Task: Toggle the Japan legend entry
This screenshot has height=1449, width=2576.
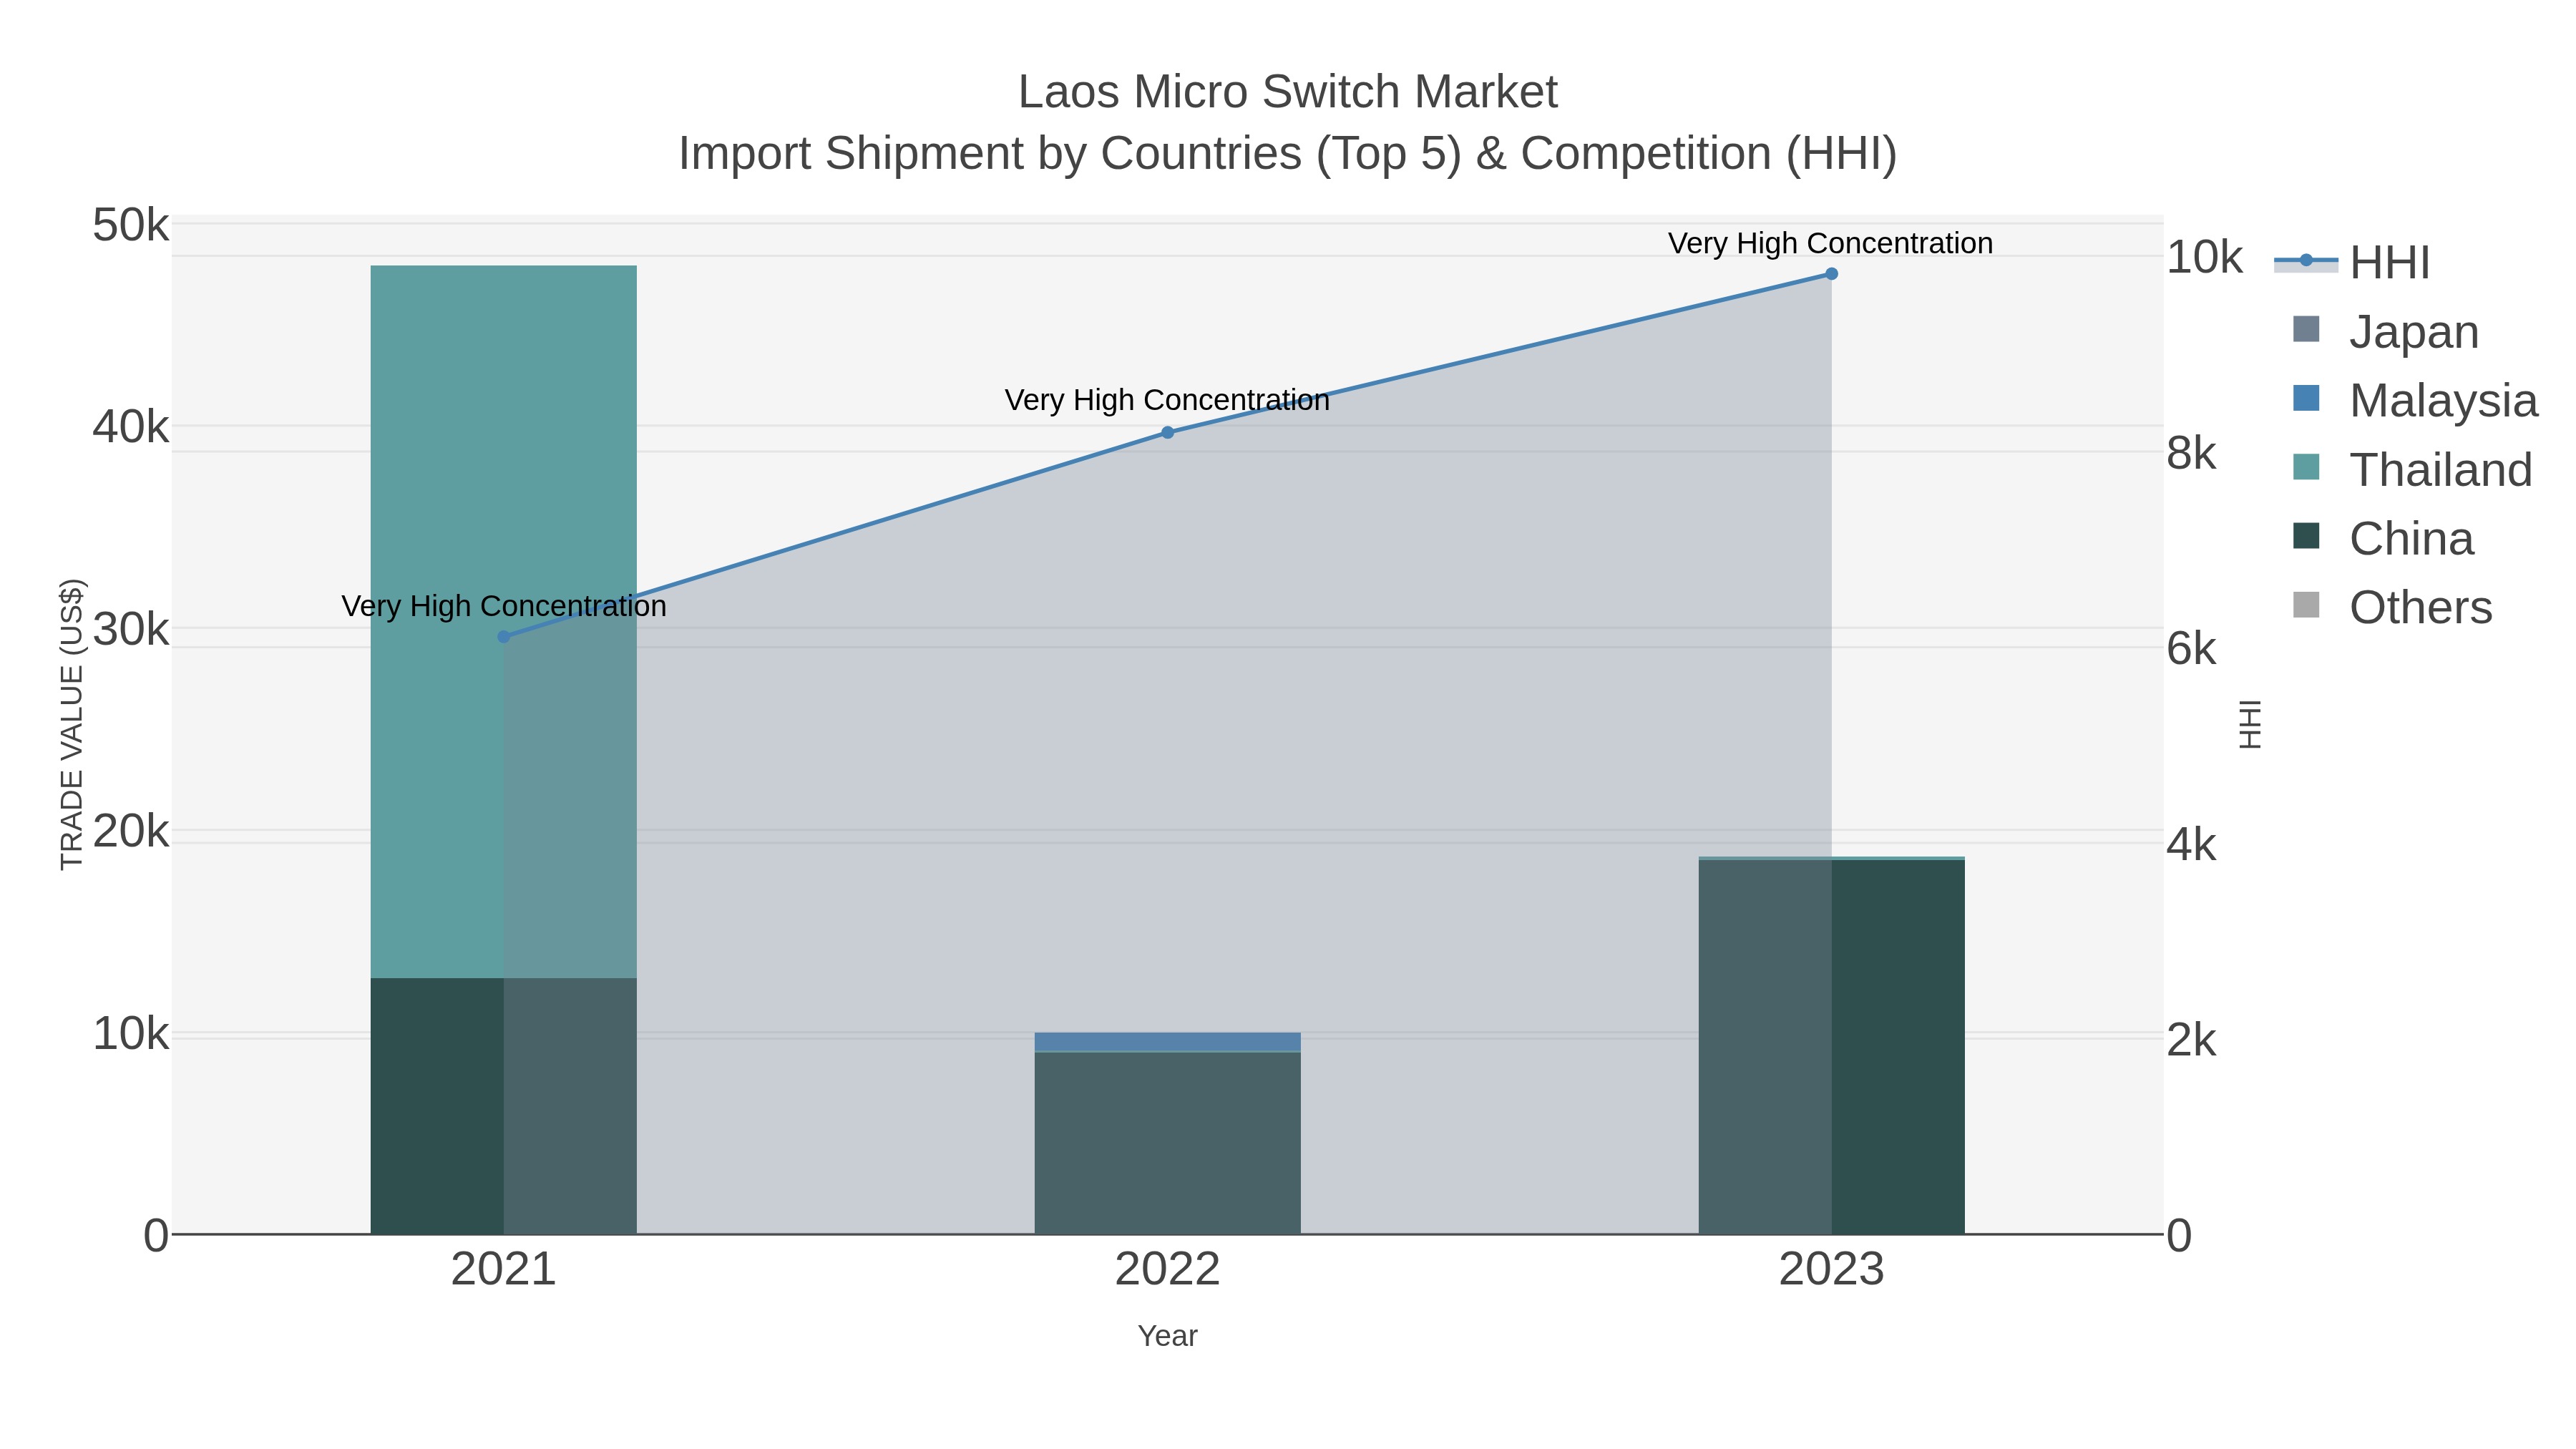Action: pyautogui.click(x=2385, y=331)
